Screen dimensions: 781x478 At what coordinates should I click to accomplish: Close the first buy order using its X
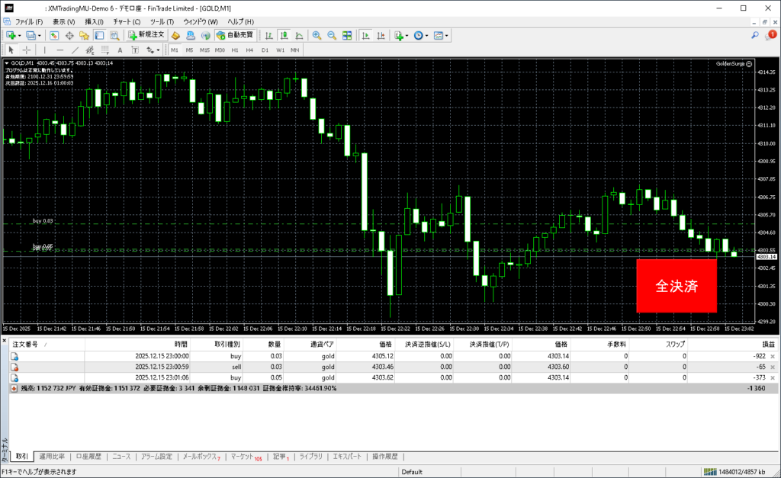coord(773,356)
